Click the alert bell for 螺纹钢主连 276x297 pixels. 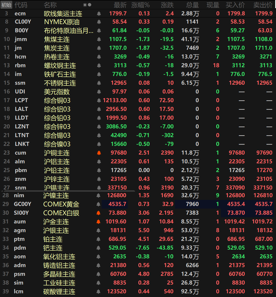(99, 65)
